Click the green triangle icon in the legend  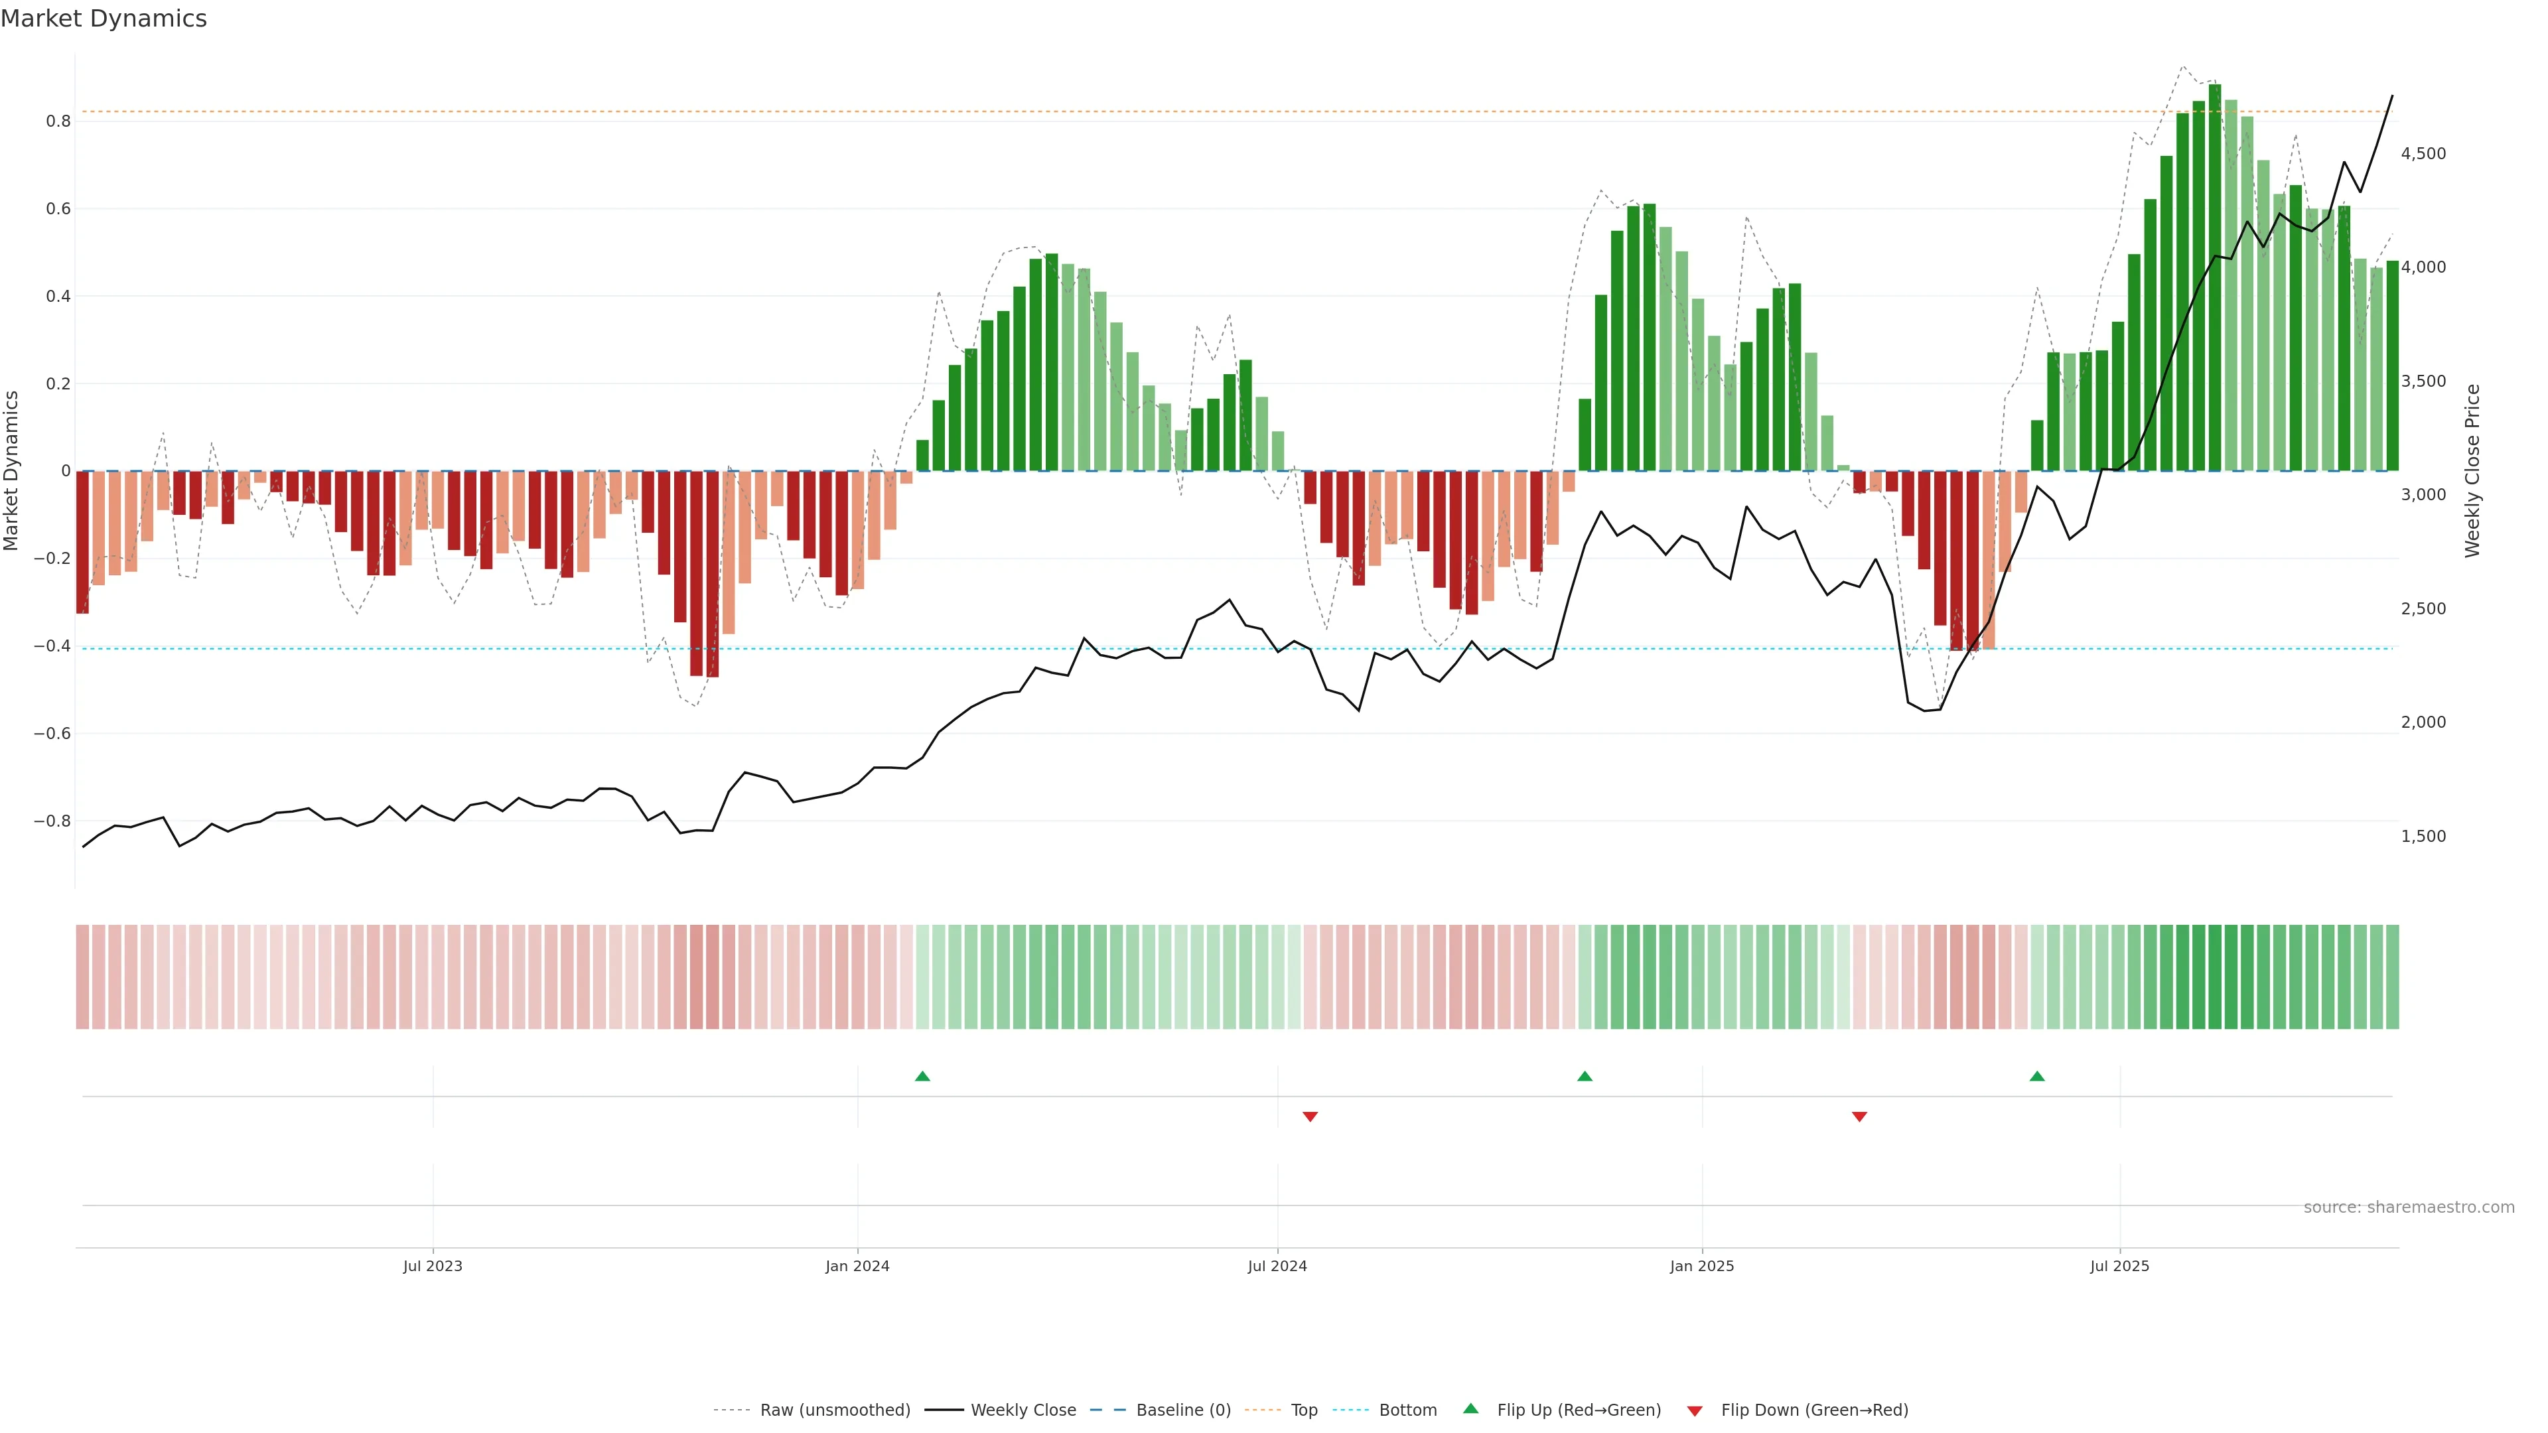pyautogui.click(x=1471, y=1409)
